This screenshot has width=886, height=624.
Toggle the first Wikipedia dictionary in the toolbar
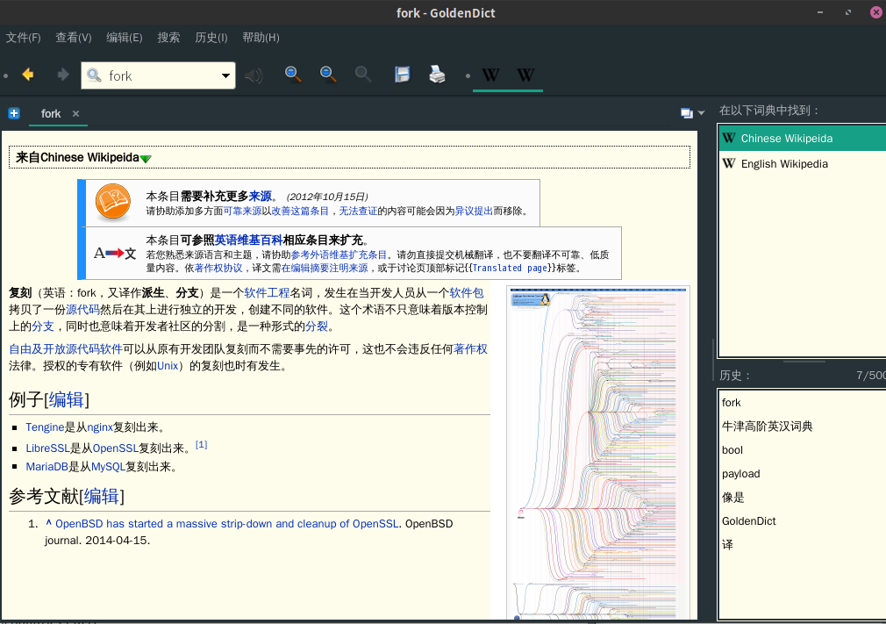coord(490,75)
